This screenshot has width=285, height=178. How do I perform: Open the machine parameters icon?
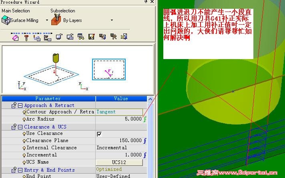tap(48, 38)
